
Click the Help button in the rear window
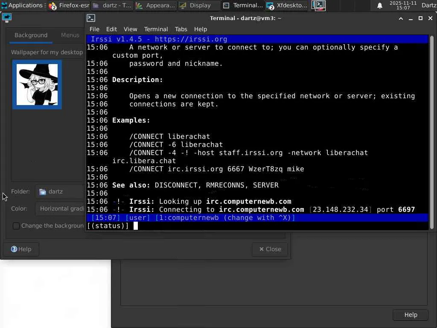(x=411, y=315)
